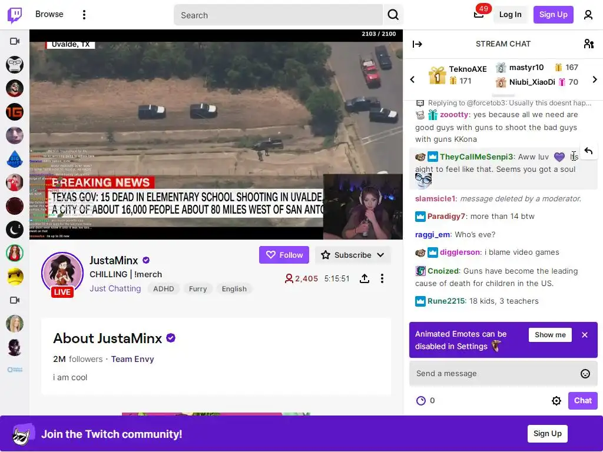Click JustaMinx live avatar
Image resolution: width=603 pixels, height=452 pixels.
pos(62,274)
